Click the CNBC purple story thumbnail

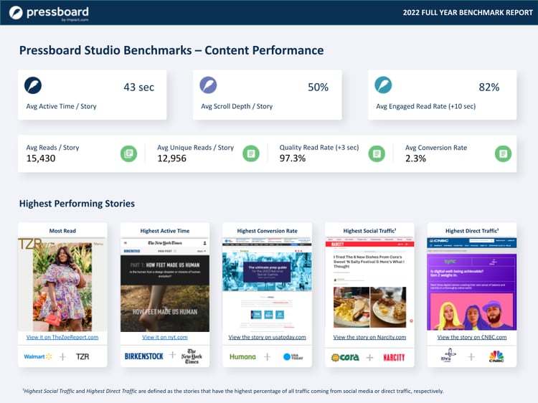point(472,285)
